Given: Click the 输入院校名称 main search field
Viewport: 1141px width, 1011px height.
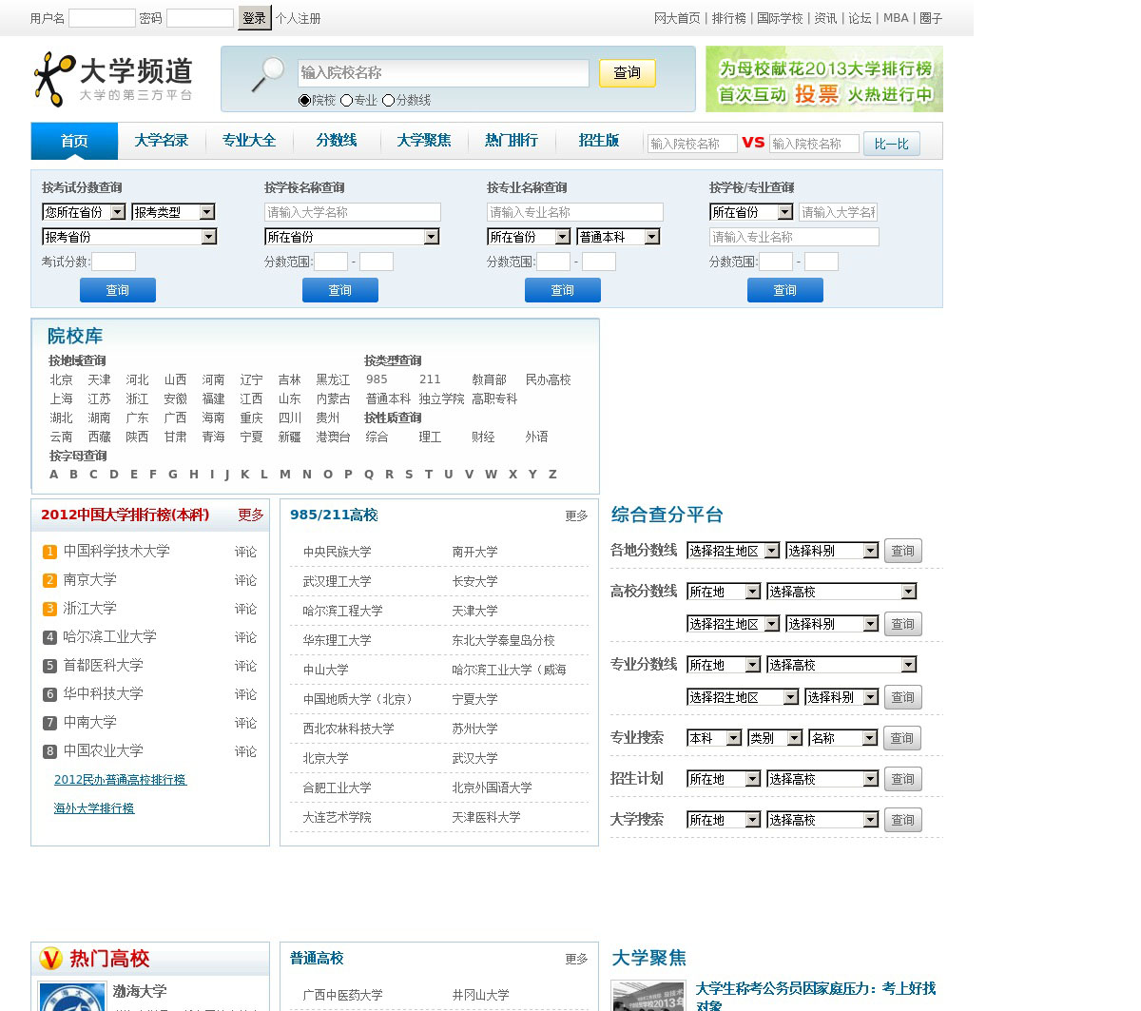Looking at the screenshot, I should click(443, 73).
